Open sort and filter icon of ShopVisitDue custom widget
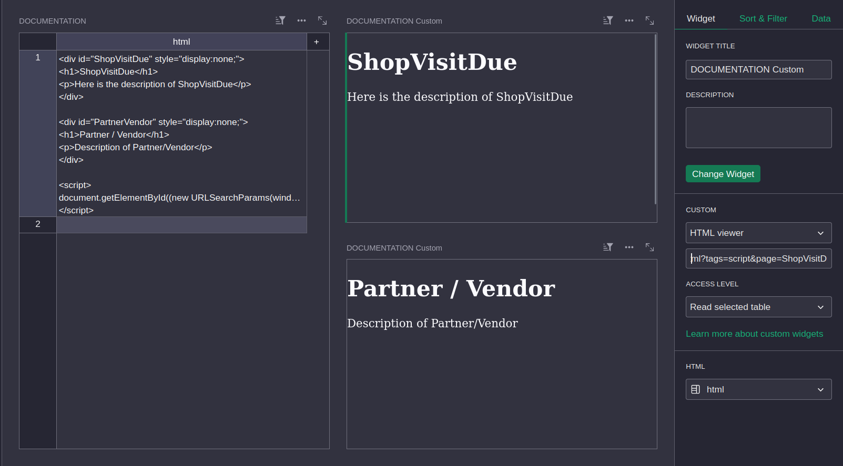The width and height of the screenshot is (843, 466). (x=608, y=20)
